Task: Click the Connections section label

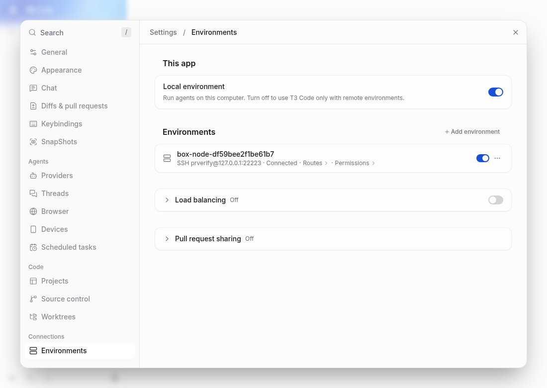Action: tap(46, 337)
